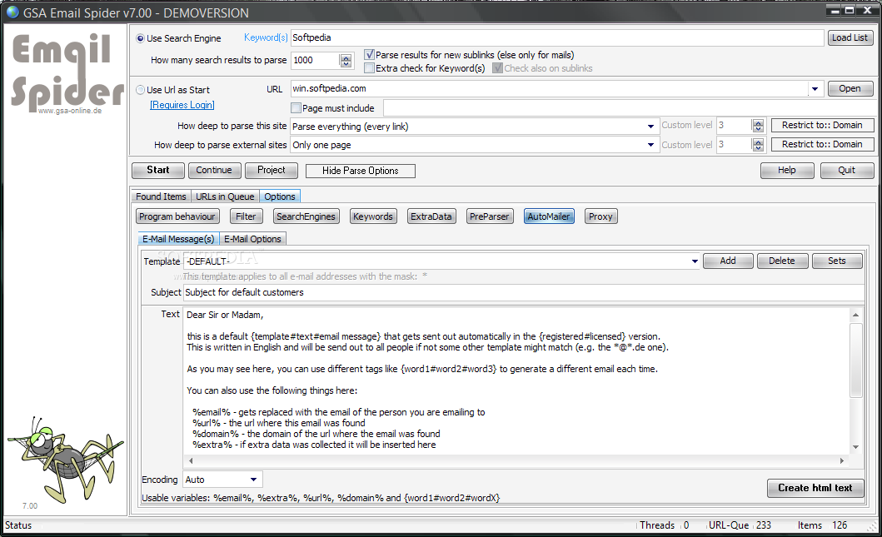Click Hide Parse Options button
Image resolution: width=882 pixels, height=537 pixels.
(x=361, y=171)
